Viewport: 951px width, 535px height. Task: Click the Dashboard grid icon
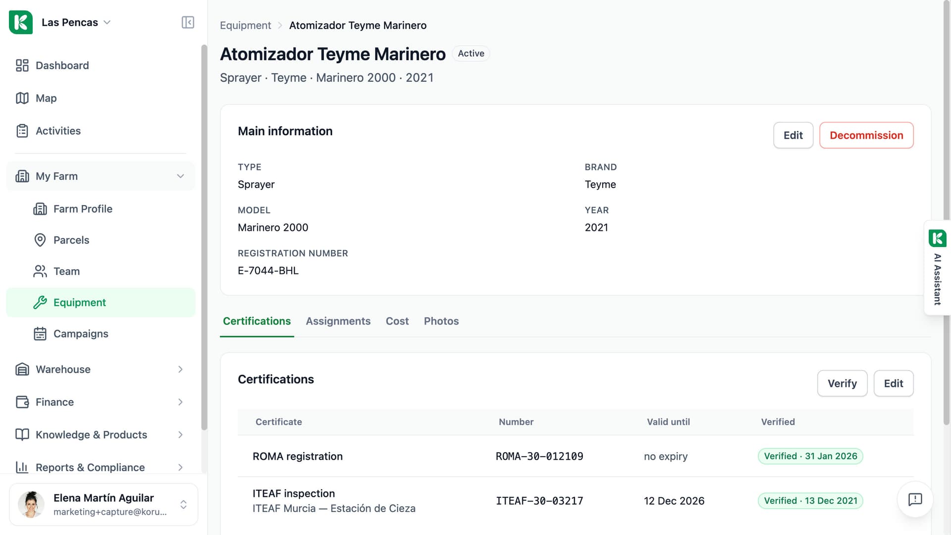[x=22, y=65]
